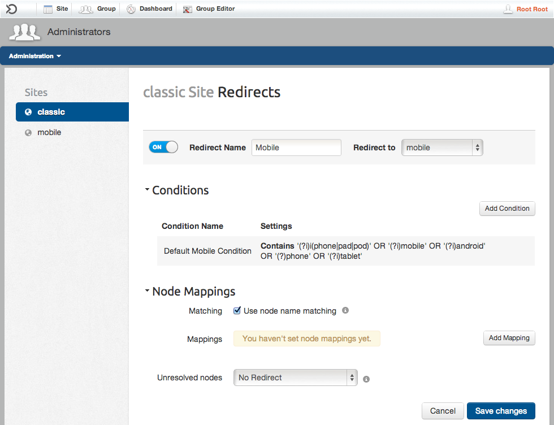Viewport: 554px width, 425px height.
Task: Click the Dashboard gauge icon
Action: (x=131, y=9)
